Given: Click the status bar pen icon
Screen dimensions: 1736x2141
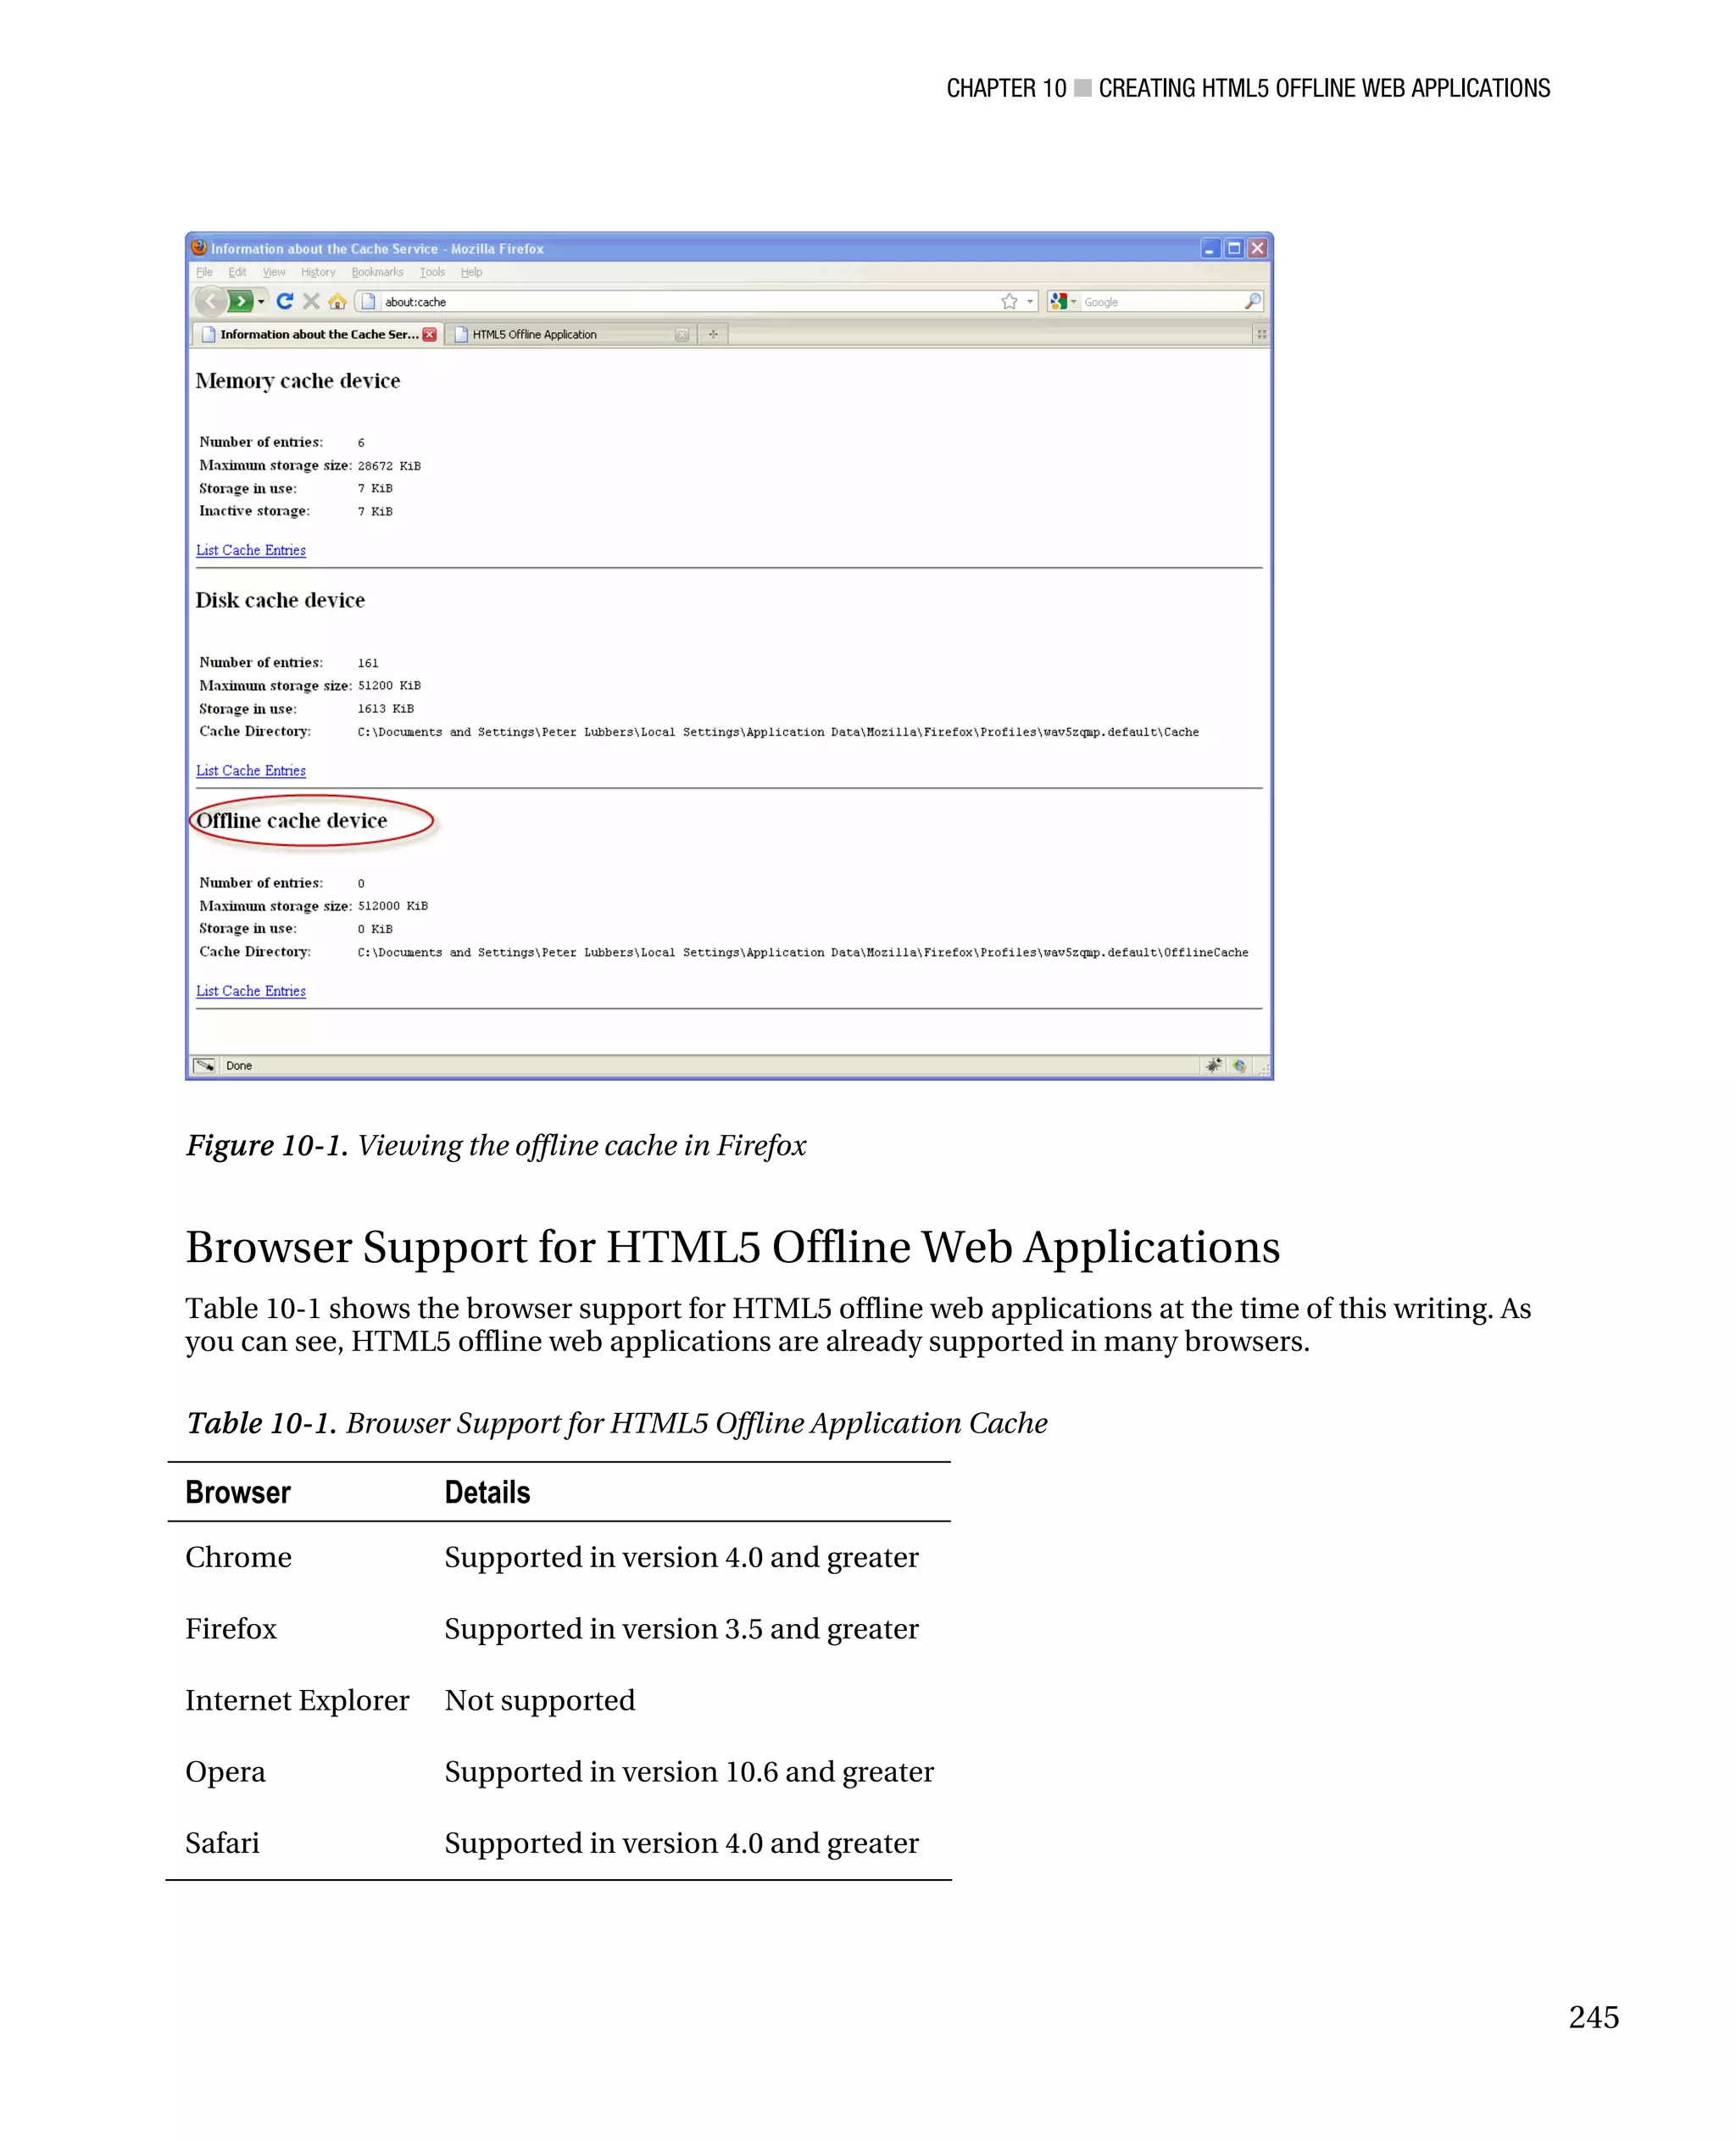Looking at the screenshot, I should 204,1065.
